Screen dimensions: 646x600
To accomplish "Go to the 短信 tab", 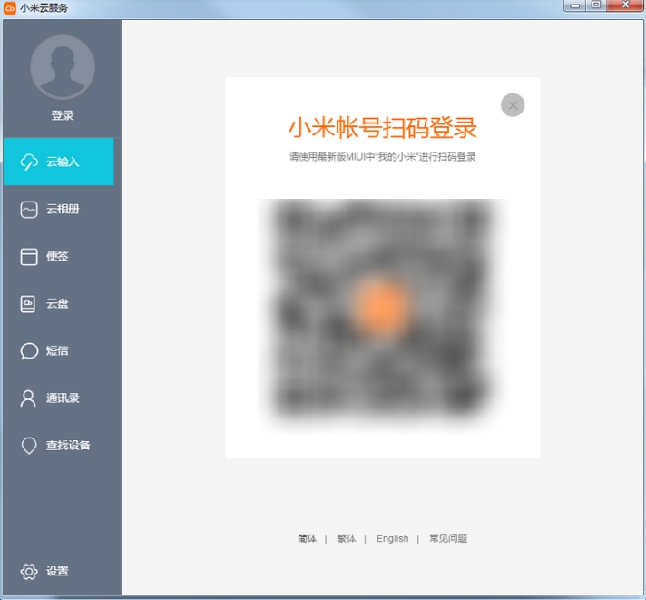I will tap(58, 351).
